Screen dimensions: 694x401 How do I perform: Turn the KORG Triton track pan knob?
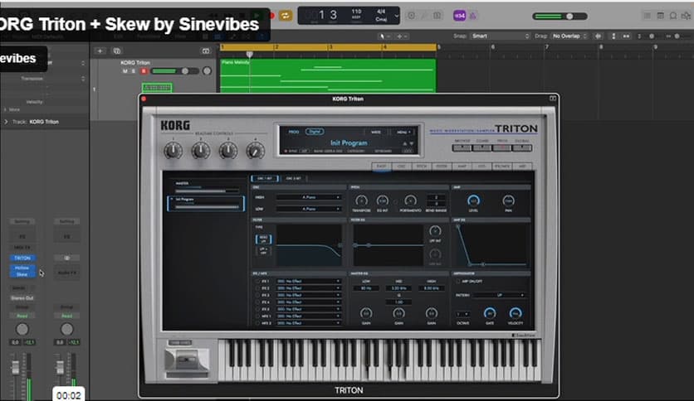coord(207,70)
